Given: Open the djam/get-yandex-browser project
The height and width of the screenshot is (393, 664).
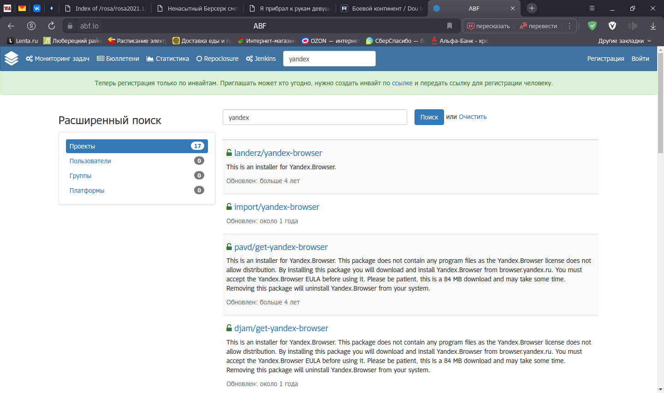Looking at the screenshot, I should tap(281, 328).
